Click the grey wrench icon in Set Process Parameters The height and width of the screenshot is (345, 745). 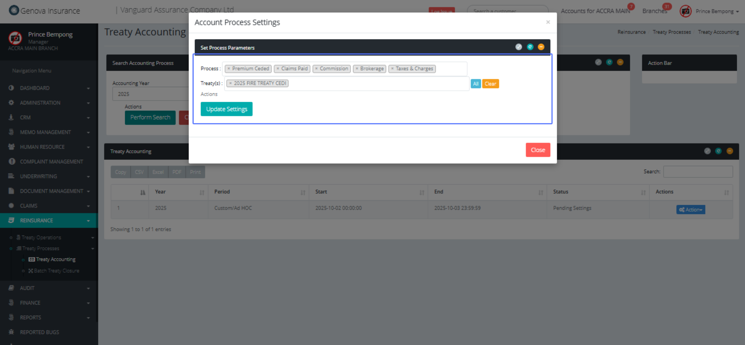click(518, 47)
